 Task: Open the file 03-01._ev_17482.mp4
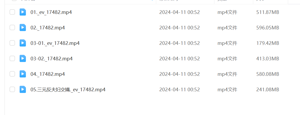55,43
